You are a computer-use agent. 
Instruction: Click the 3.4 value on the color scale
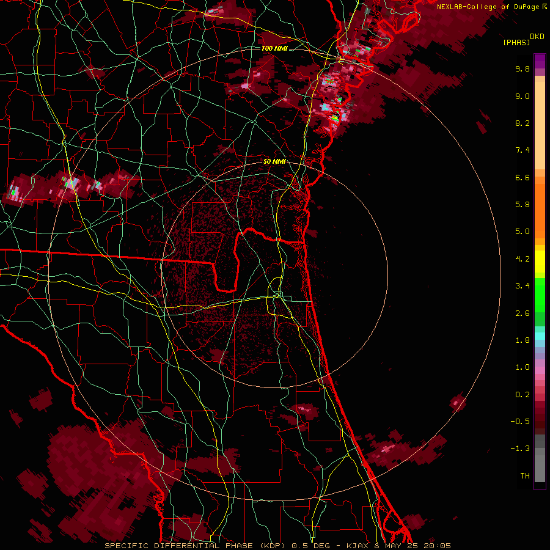pyautogui.click(x=522, y=285)
